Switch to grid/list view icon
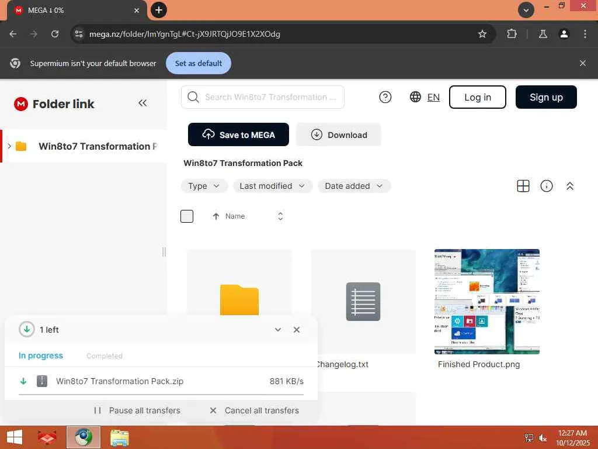The width and height of the screenshot is (598, 449). click(x=523, y=186)
